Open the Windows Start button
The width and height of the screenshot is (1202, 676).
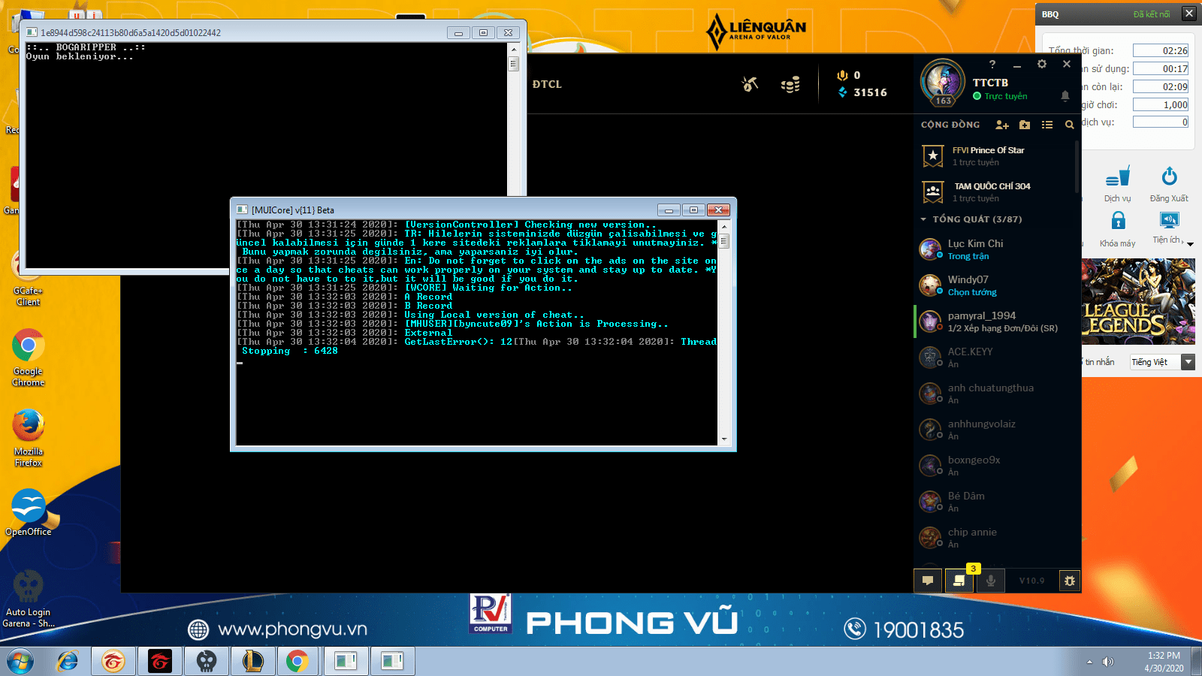(x=20, y=662)
